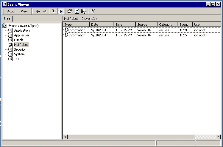Select the TKI log in tree
Screen dimensions: 223x147
(16, 59)
